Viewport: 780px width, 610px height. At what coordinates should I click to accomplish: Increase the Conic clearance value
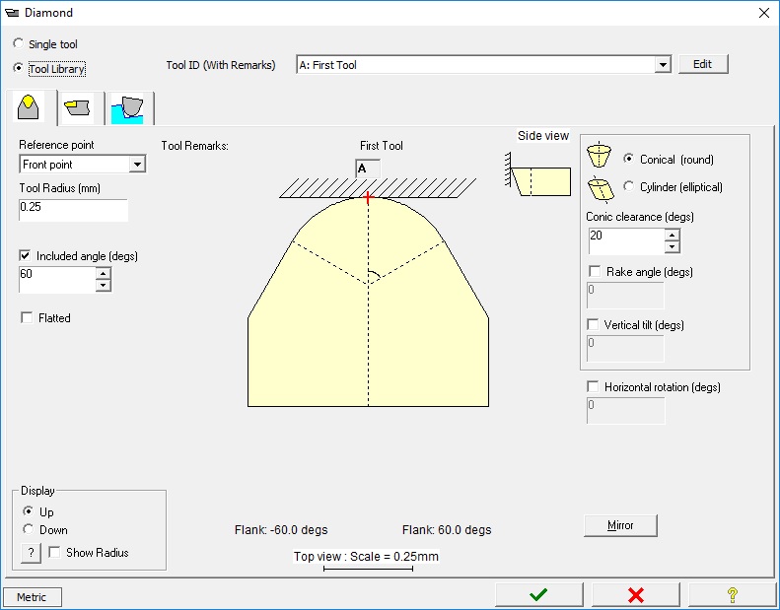pyautogui.click(x=673, y=235)
